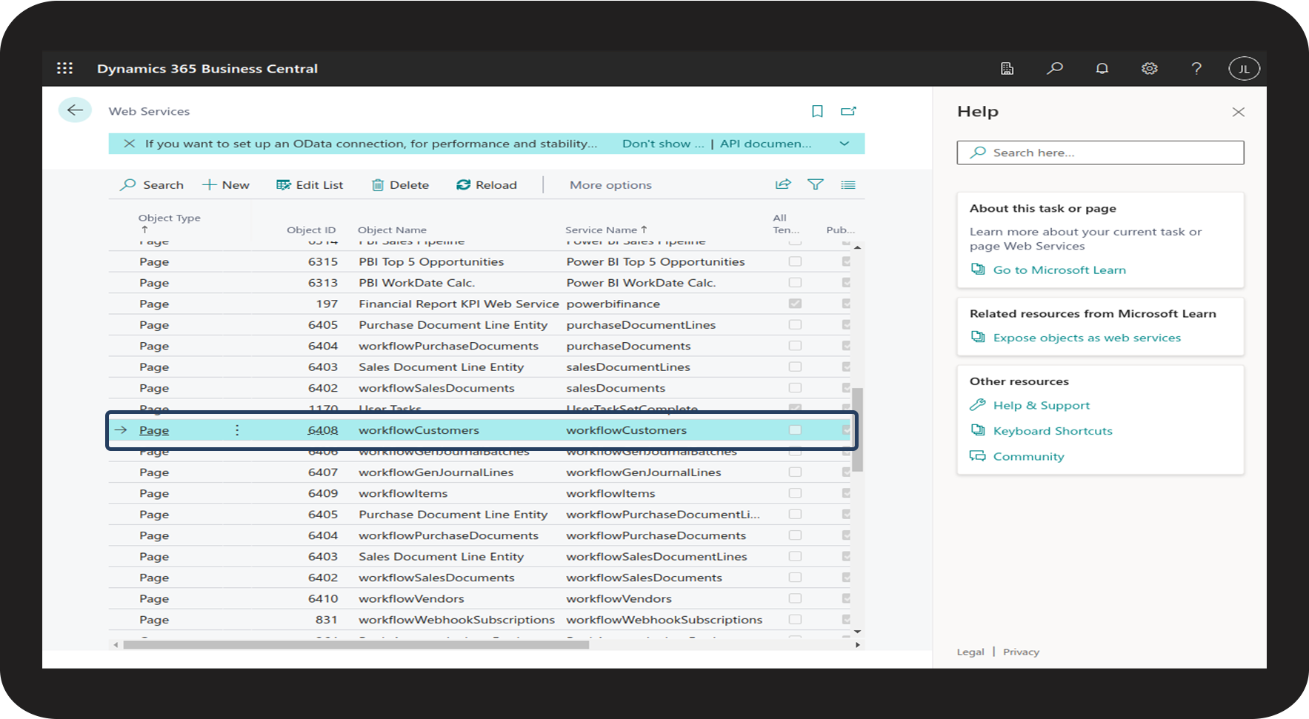Image resolution: width=1309 pixels, height=719 pixels.
Task: Open the magnifier search icon in header
Action: pyautogui.click(x=1055, y=68)
